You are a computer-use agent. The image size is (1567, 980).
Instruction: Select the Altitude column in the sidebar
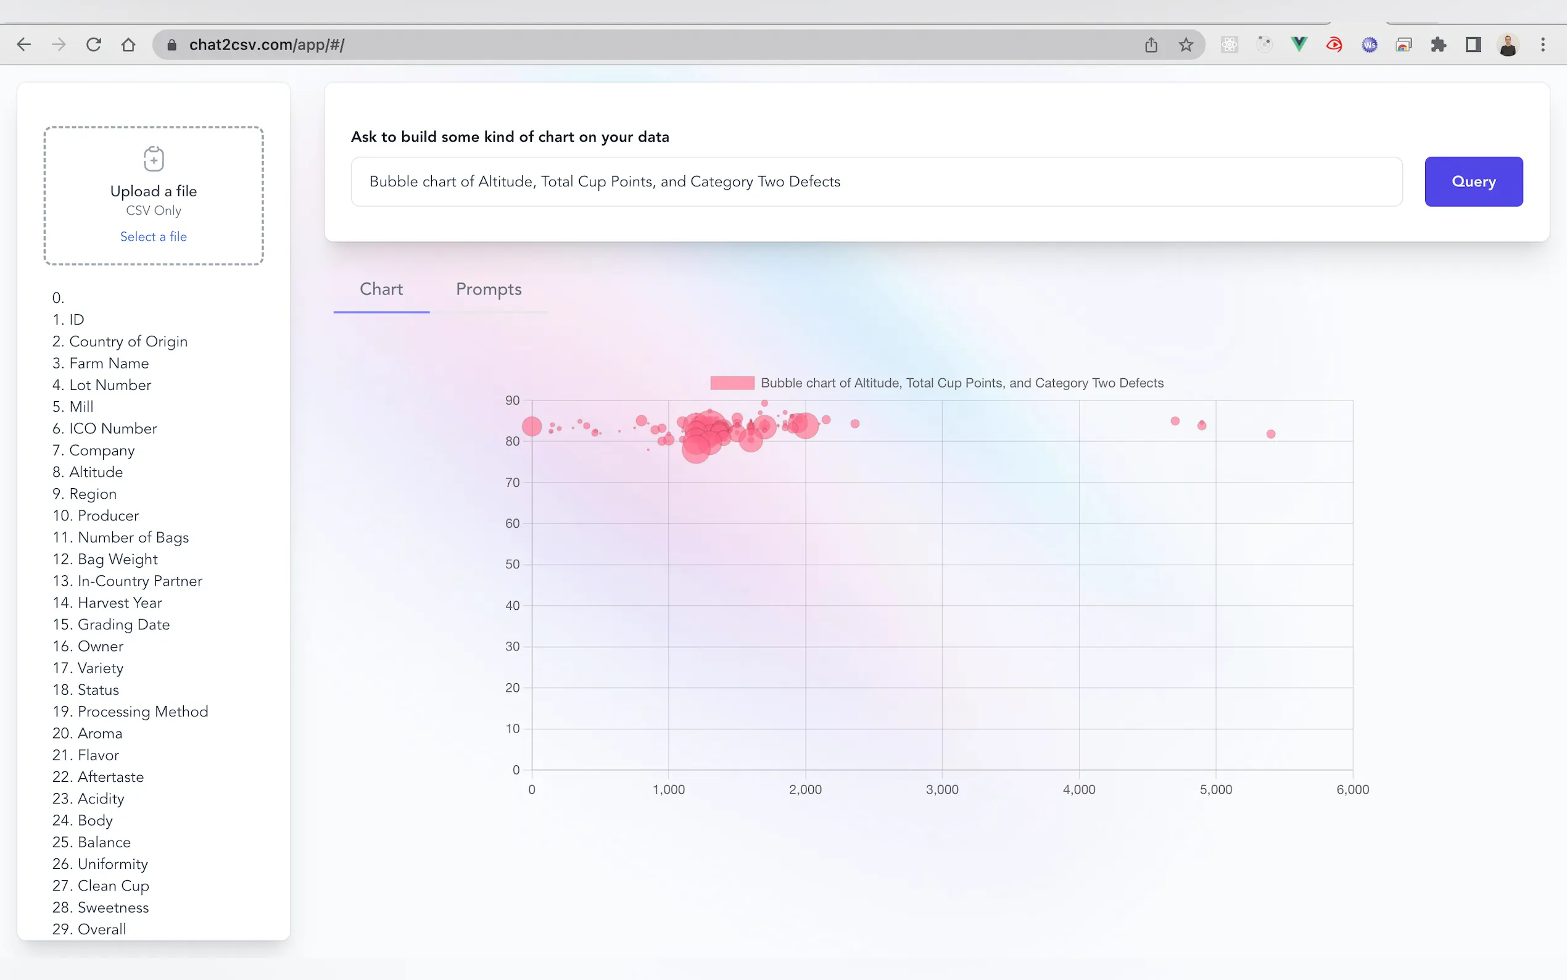coord(88,472)
